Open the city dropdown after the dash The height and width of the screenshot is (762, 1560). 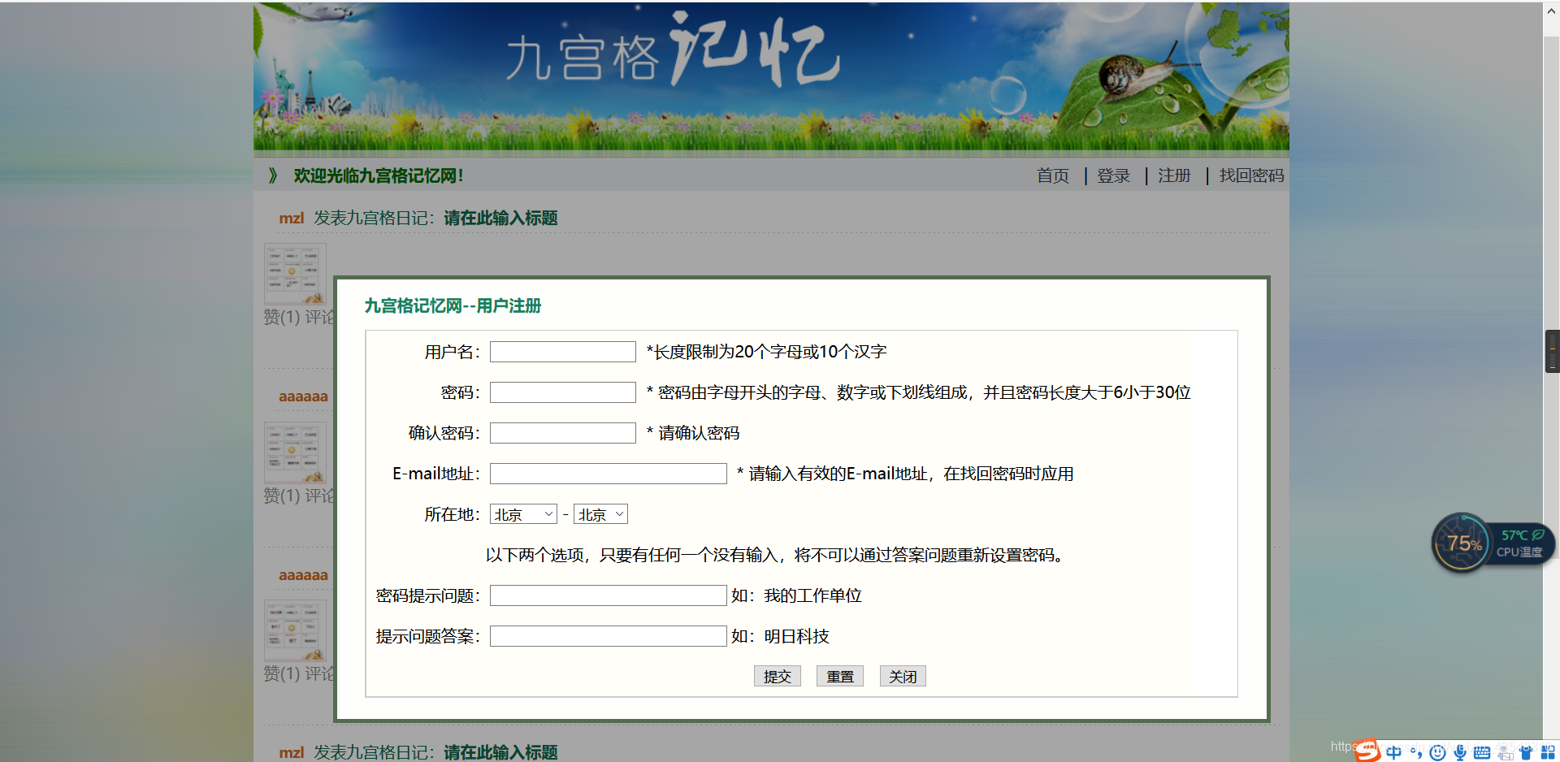click(600, 513)
